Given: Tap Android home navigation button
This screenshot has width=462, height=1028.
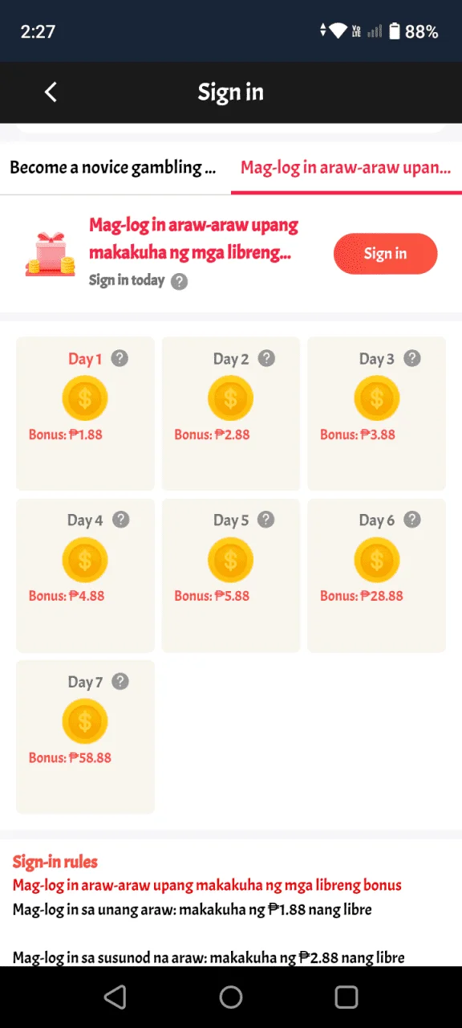Looking at the screenshot, I should point(231,997).
